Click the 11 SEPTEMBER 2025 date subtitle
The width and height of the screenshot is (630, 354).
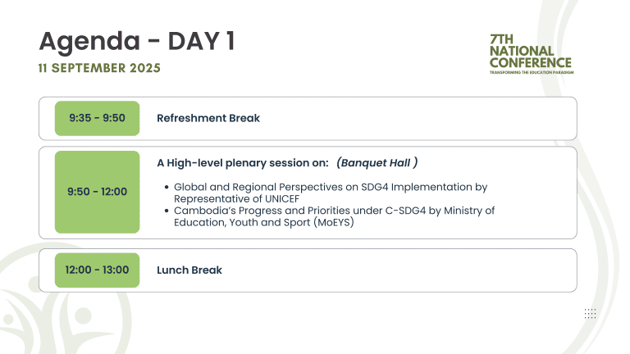pos(99,68)
